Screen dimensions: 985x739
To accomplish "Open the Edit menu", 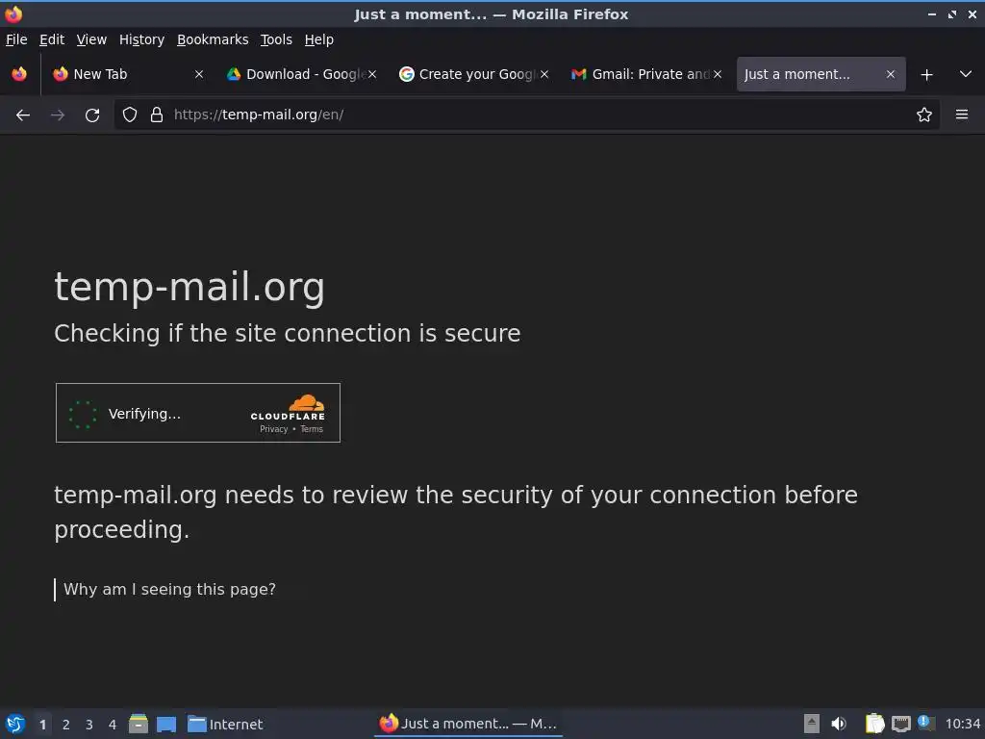I will click(x=52, y=39).
